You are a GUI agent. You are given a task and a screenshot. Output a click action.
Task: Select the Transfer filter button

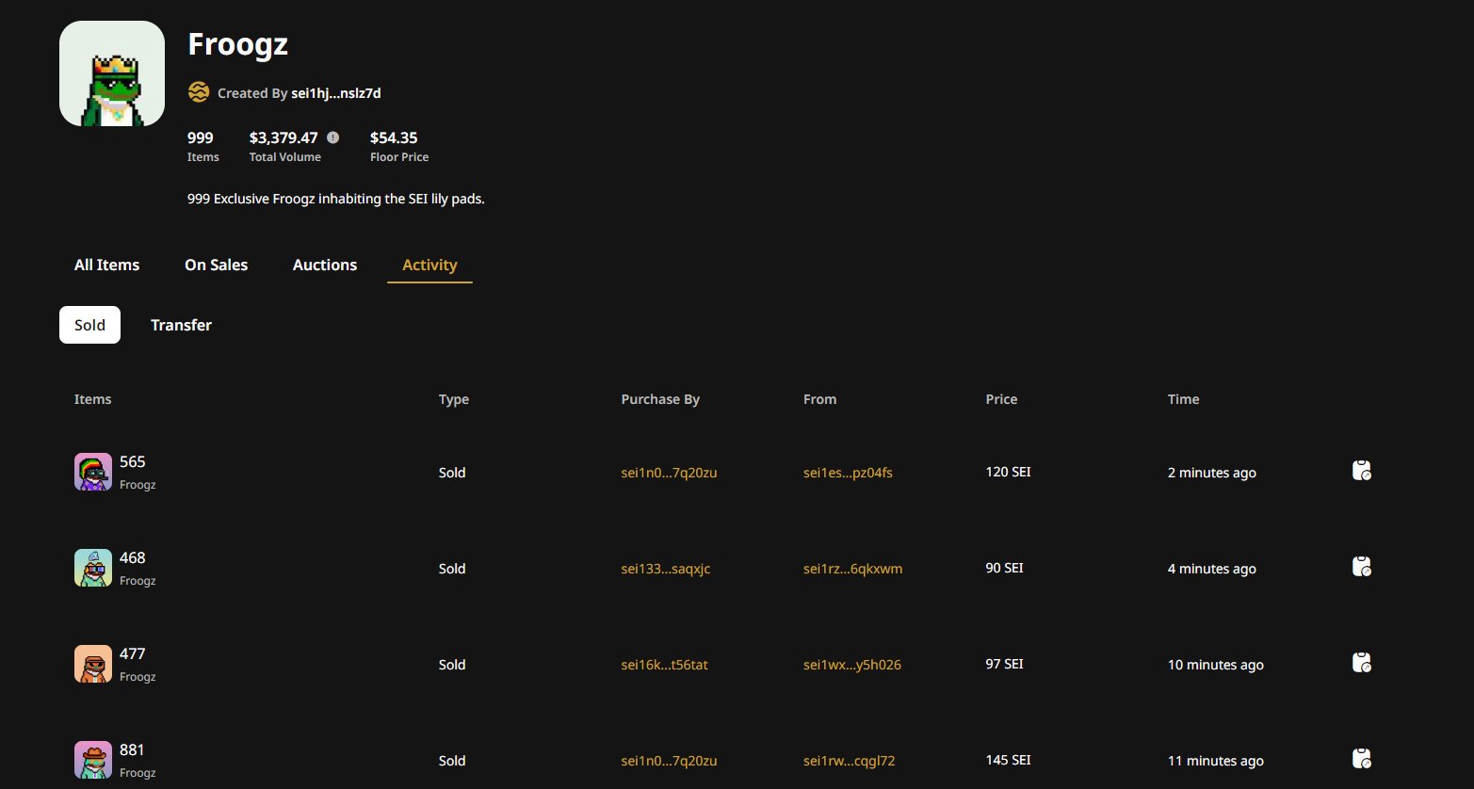coord(181,325)
